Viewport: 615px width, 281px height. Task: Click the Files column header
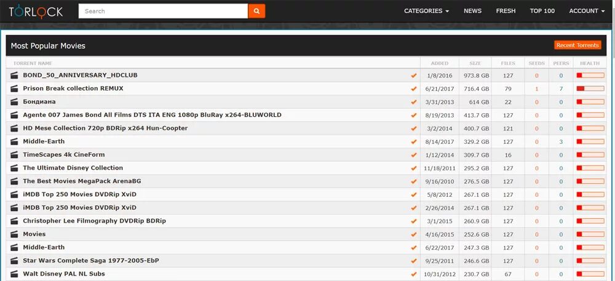(509, 63)
